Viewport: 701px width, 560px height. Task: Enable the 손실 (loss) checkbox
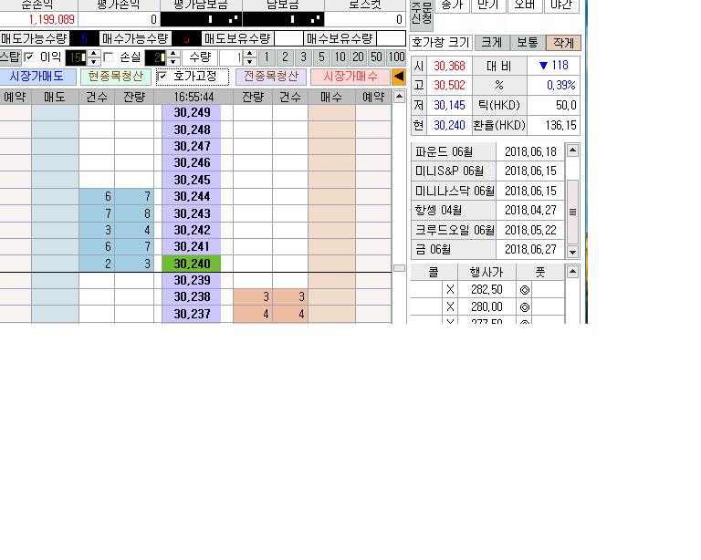tap(109, 57)
